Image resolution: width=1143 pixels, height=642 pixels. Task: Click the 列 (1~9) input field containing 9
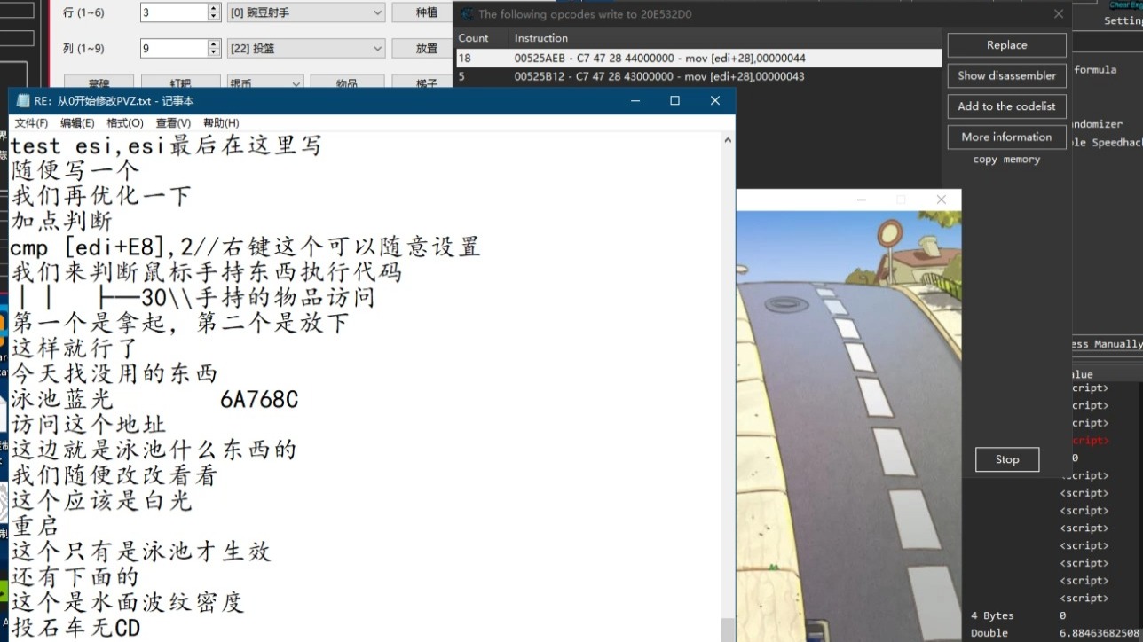(x=173, y=49)
